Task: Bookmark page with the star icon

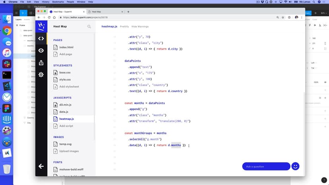Action: point(283,17)
